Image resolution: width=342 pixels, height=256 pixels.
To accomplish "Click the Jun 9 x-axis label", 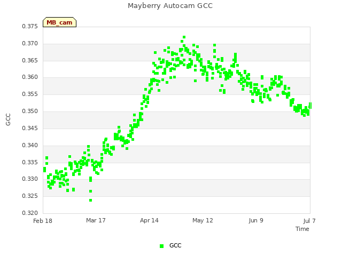I will [256, 220].
